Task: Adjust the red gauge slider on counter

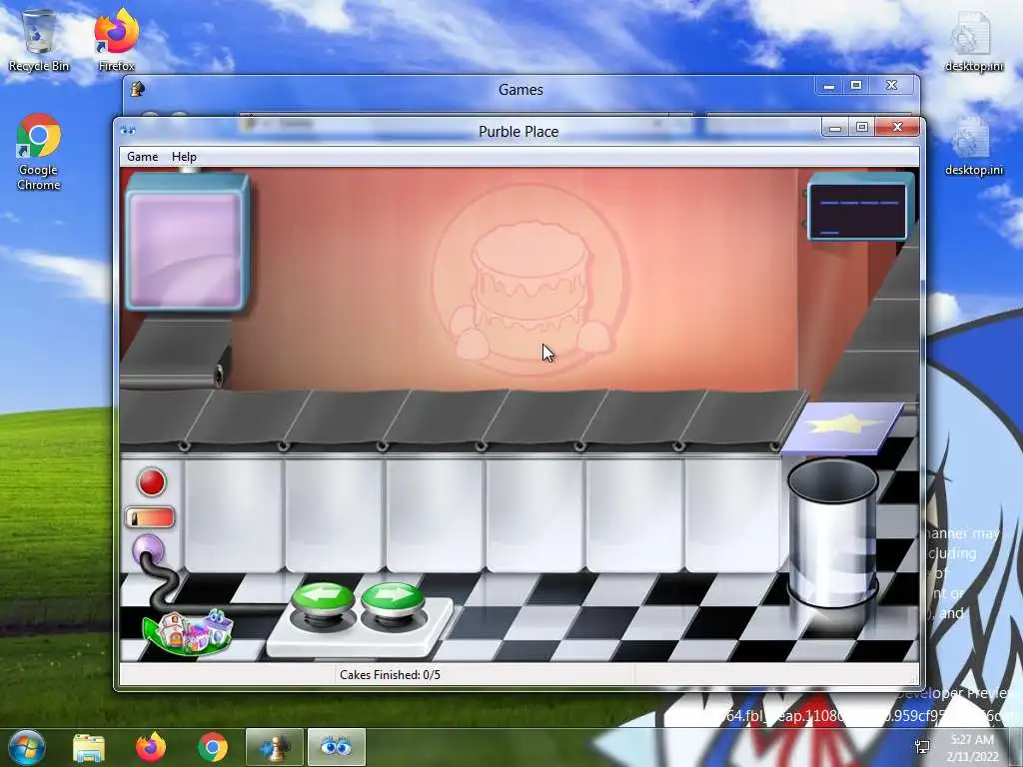Action: [x=150, y=517]
